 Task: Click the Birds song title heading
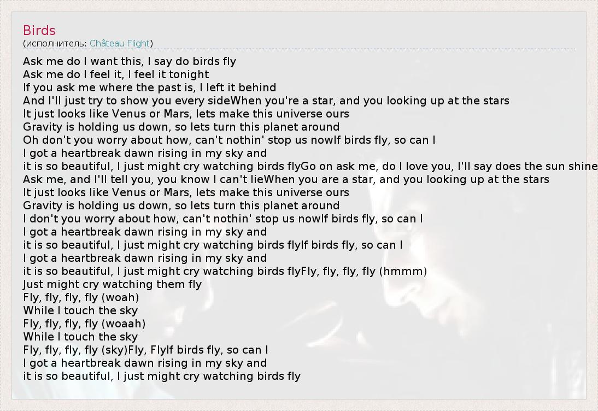39,31
